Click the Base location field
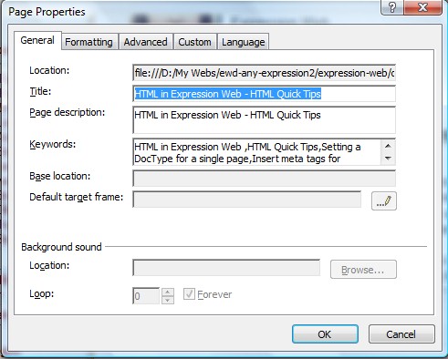The height and width of the screenshot is (359, 448). [264, 179]
